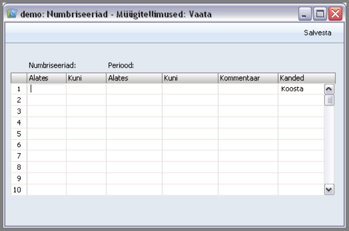Click the Periood Alates cell in row 4
349x231 pixels.
click(x=134, y=123)
